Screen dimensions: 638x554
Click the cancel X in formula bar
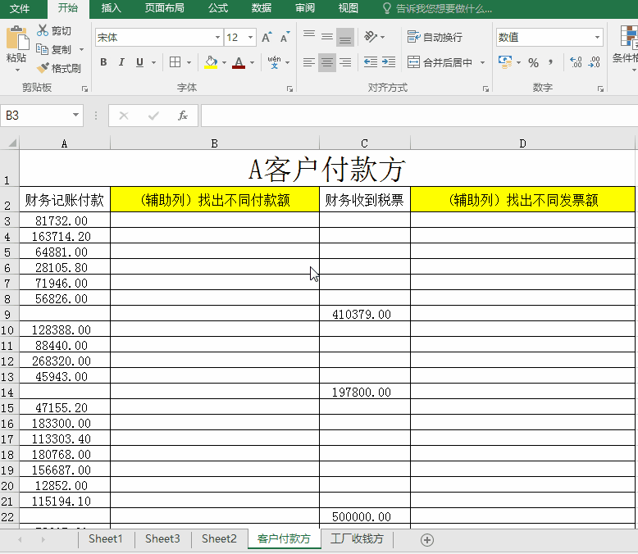pos(124,116)
